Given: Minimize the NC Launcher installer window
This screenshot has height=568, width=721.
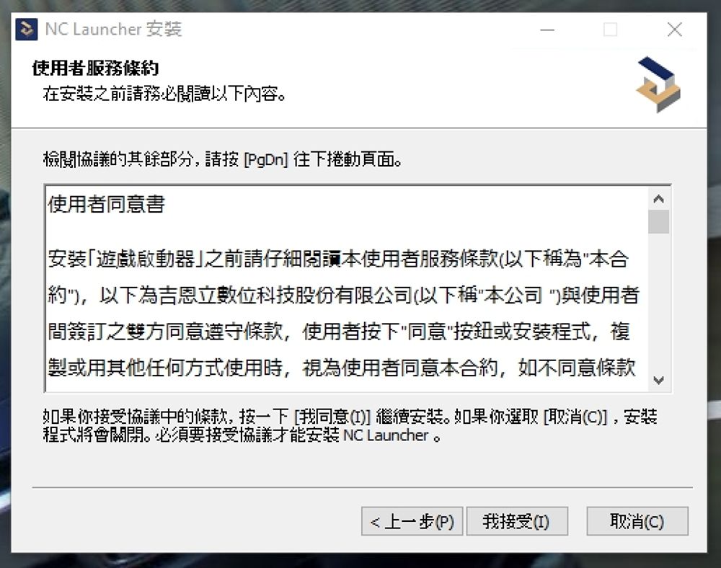Looking at the screenshot, I should (x=547, y=30).
